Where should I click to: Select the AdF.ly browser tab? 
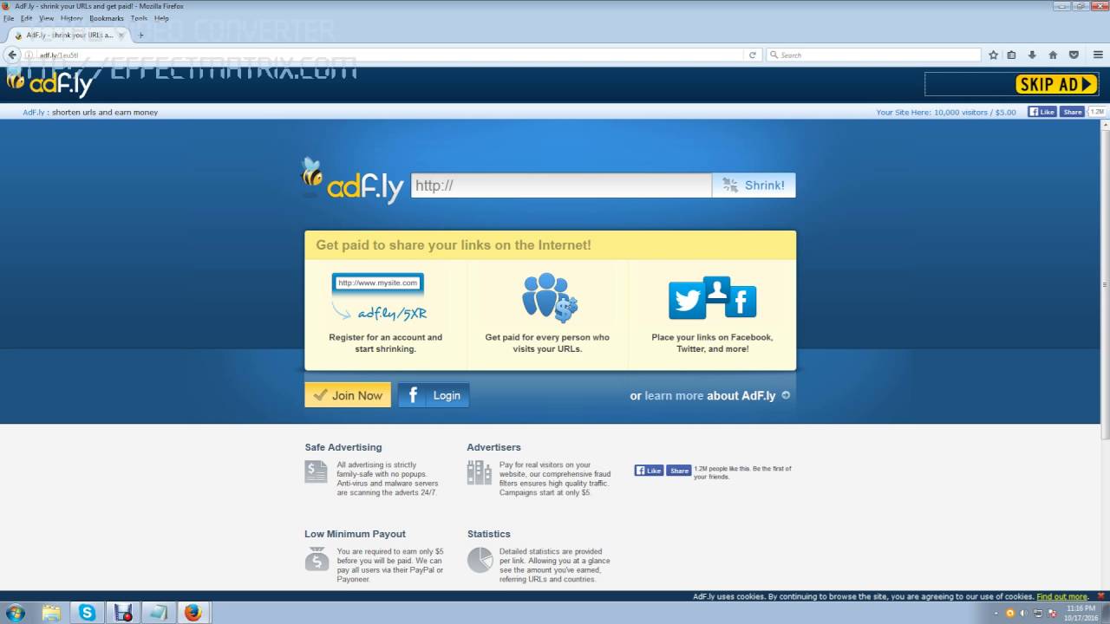point(68,36)
